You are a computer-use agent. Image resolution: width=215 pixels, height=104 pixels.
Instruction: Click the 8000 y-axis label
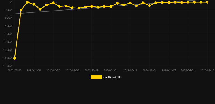pyautogui.click(x=8, y=34)
